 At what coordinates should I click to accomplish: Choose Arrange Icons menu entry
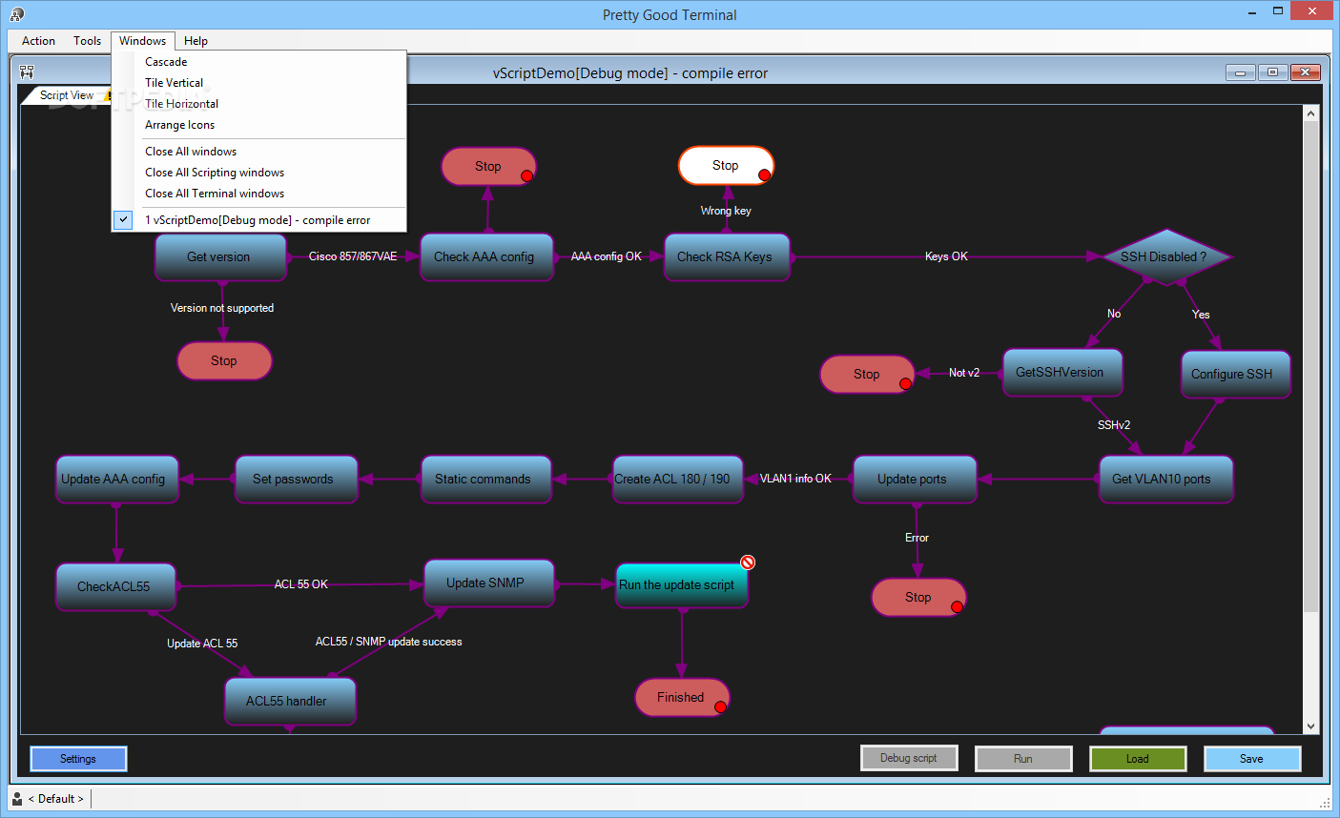[x=258, y=125]
